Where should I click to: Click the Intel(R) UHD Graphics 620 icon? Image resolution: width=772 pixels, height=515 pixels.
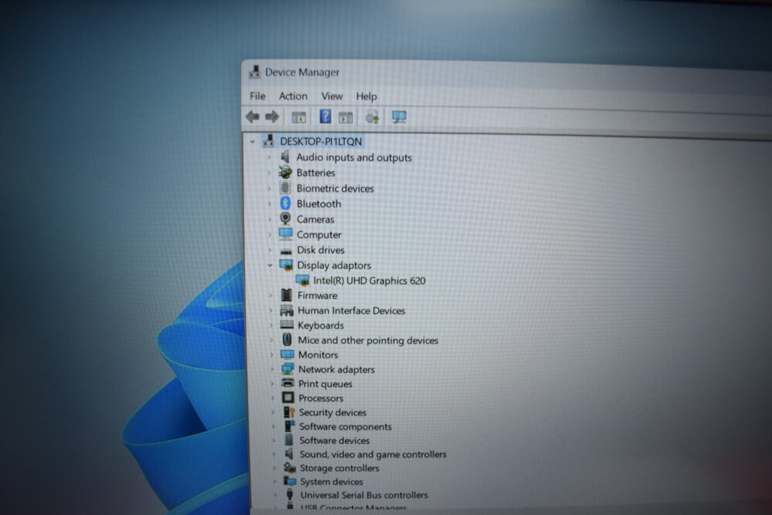(x=303, y=280)
